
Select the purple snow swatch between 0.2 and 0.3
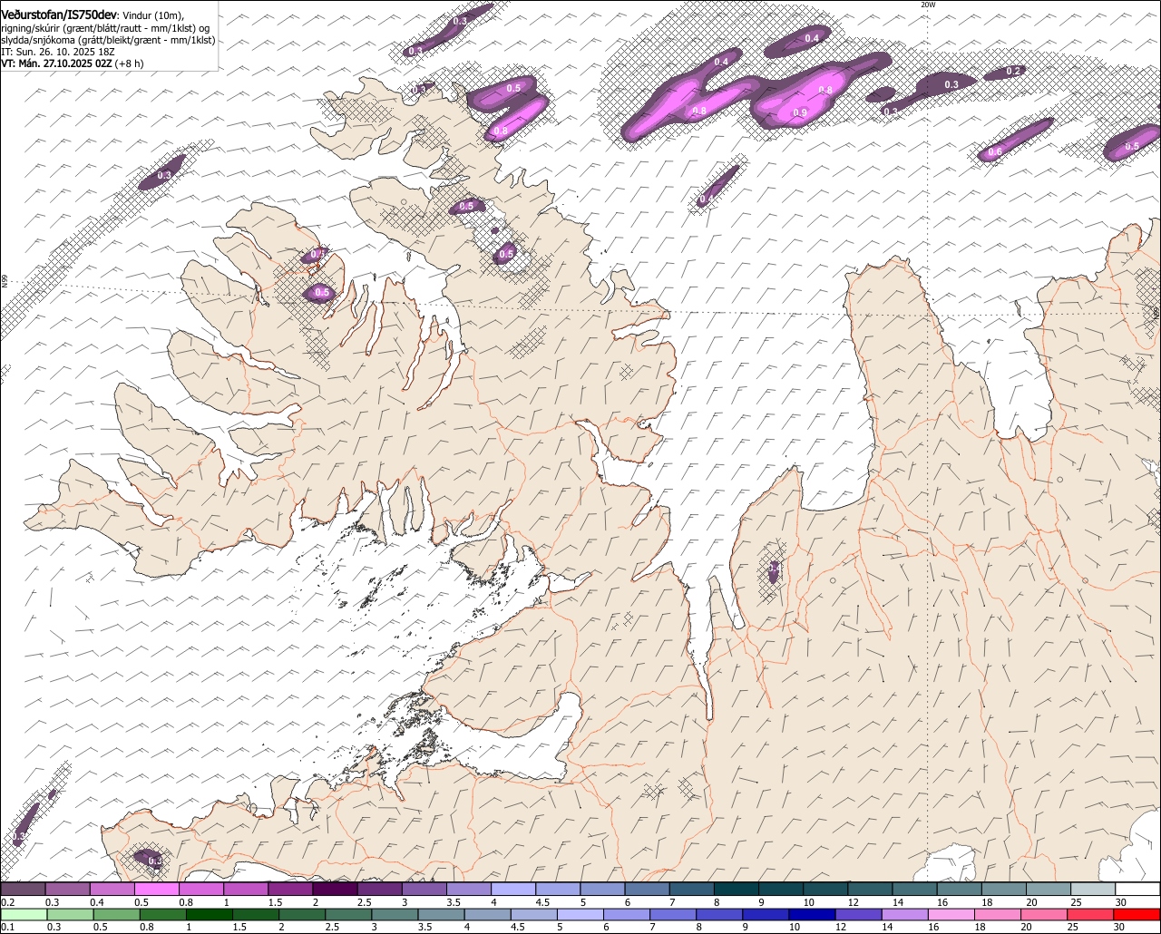tap(23, 889)
